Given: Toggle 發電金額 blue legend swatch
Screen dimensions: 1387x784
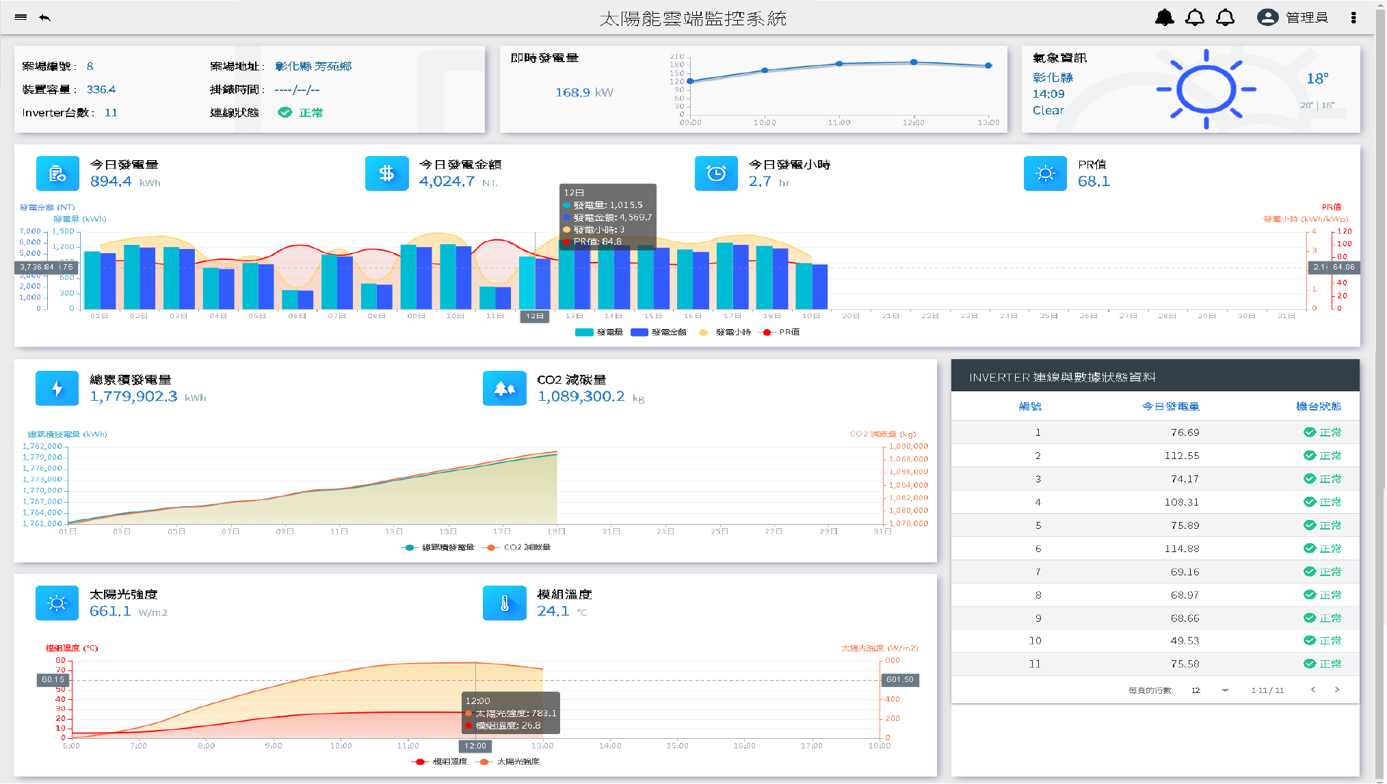Looking at the screenshot, I should 639,332.
